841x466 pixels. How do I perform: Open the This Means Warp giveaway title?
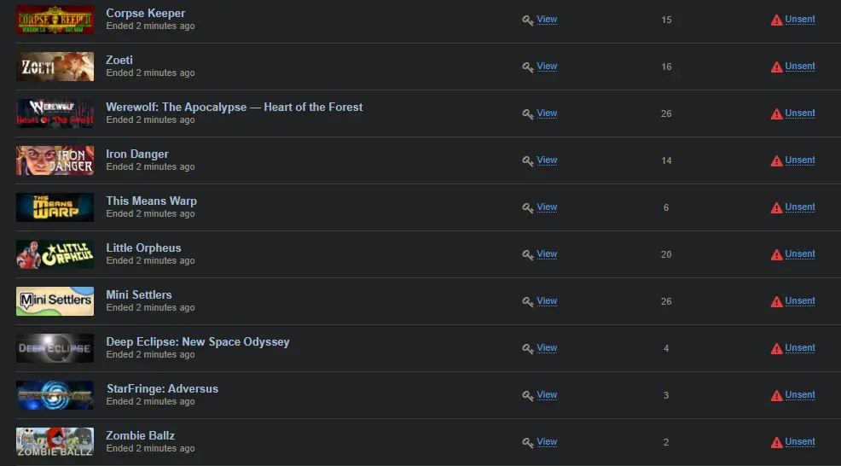(151, 201)
